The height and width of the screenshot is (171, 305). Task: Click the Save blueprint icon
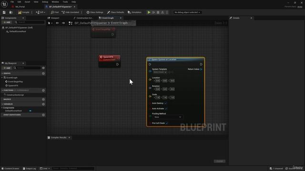pos(4,12)
